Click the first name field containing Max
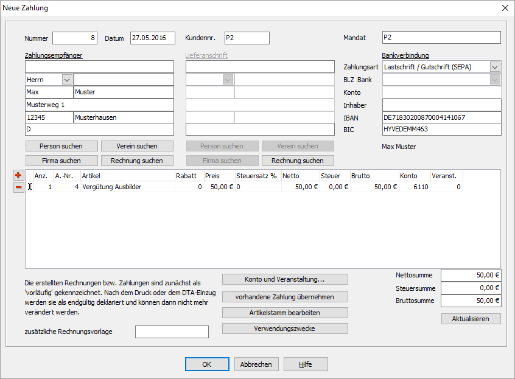Screen dimensions: 515x379 tap(49, 92)
